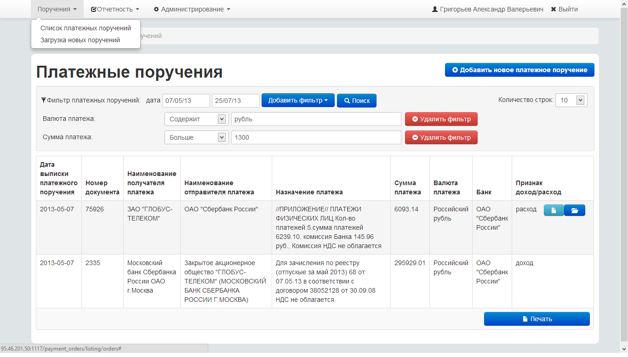Open the Количество строк dropdown
This screenshot has height=357, width=628.
(571, 100)
